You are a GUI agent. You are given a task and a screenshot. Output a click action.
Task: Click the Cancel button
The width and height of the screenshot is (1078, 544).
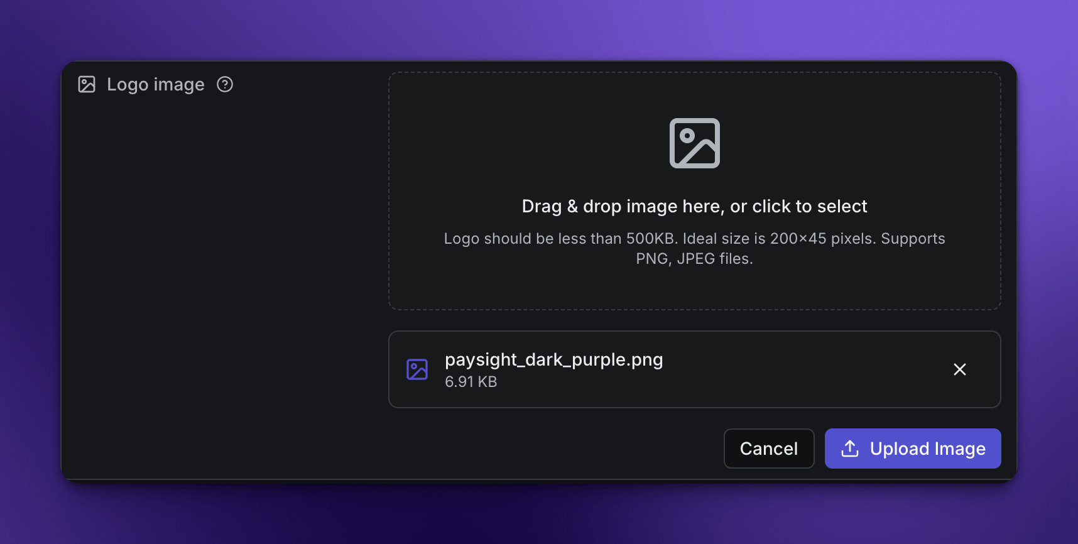pyautogui.click(x=769, y=449)
